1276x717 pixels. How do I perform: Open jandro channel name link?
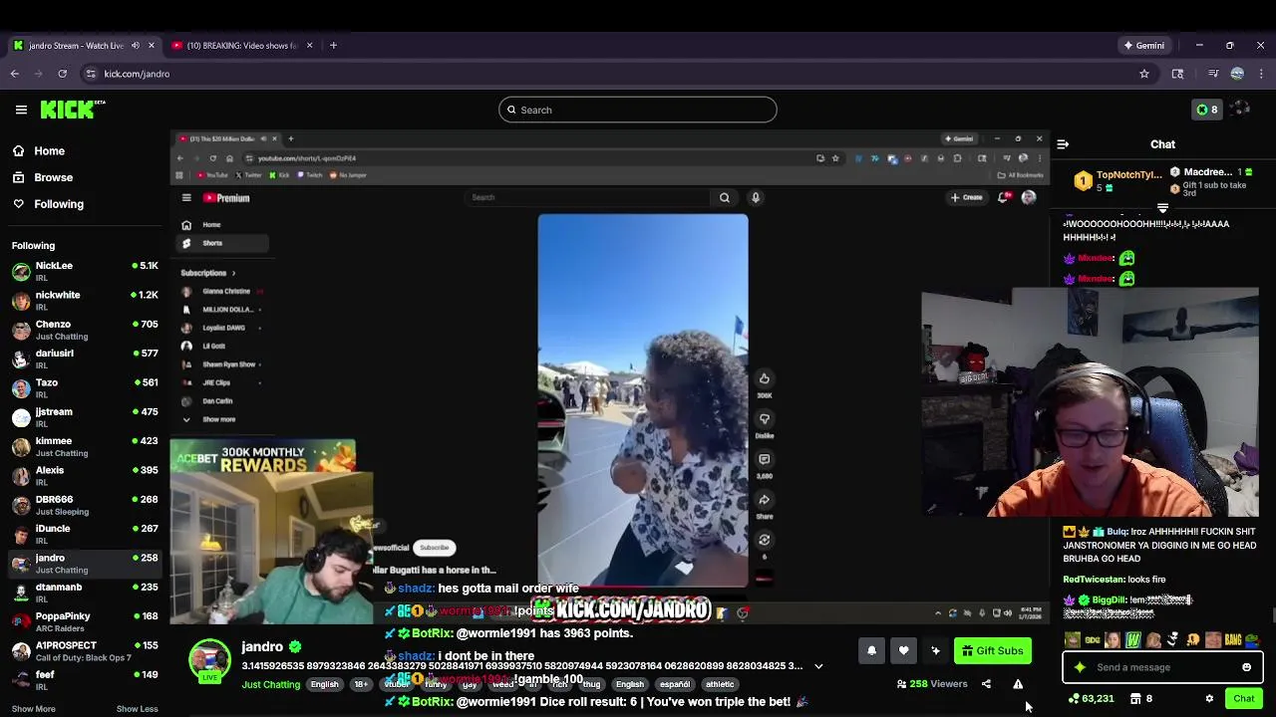[262, 647]
